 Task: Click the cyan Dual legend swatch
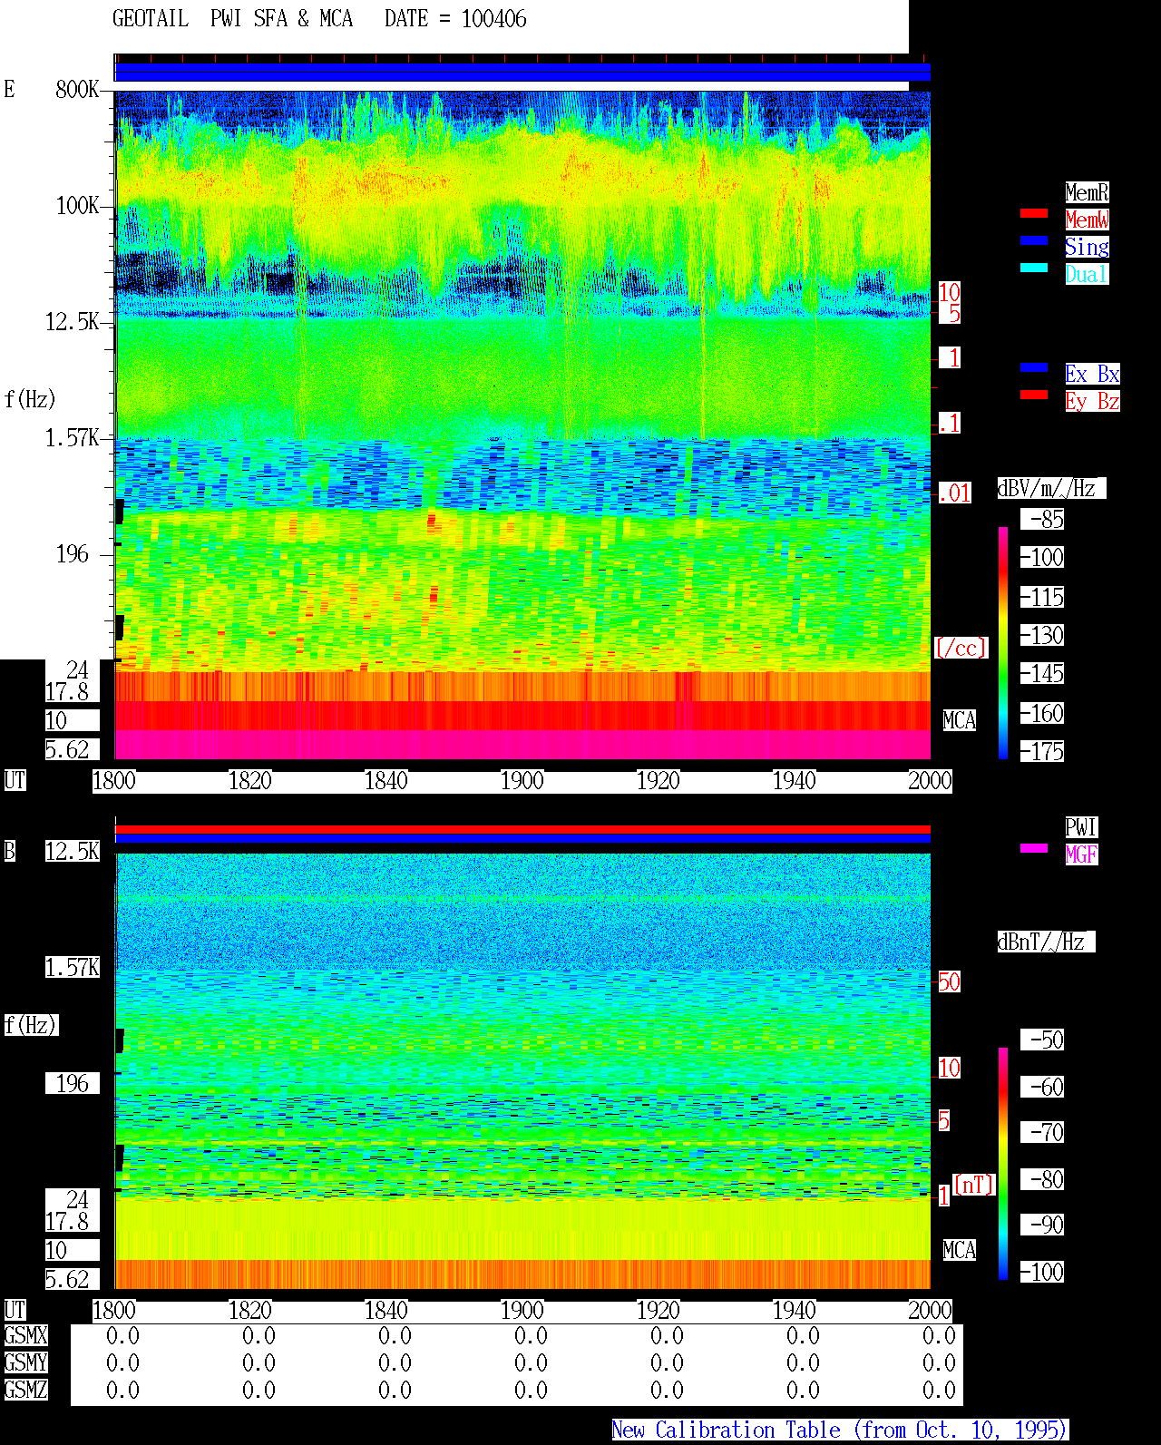point(1034,268)
